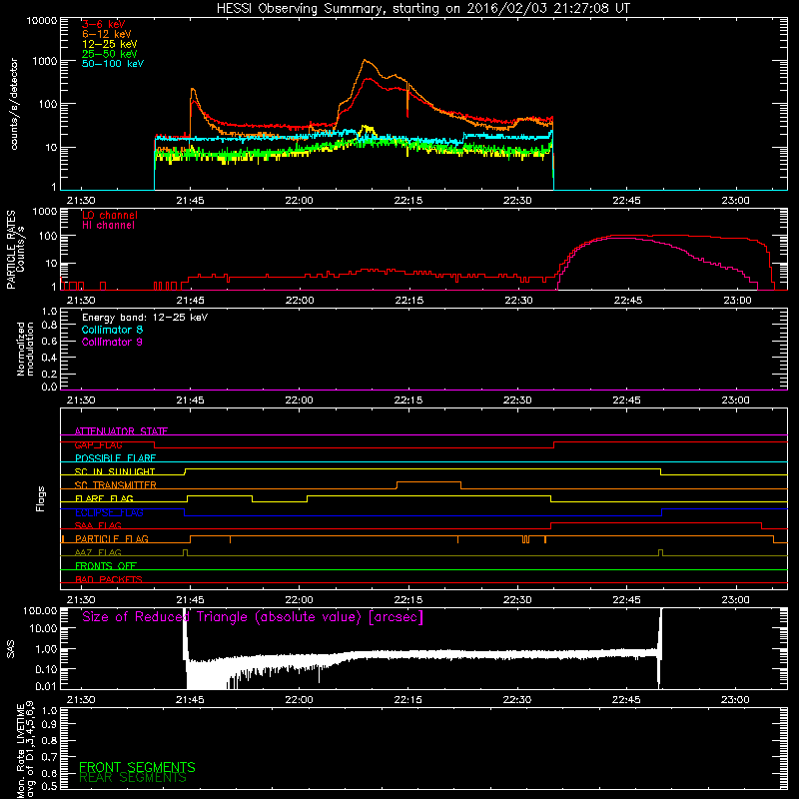The image size is (799, 799).
Task: Click the SAS axis title
Action: tap(11, 649)
